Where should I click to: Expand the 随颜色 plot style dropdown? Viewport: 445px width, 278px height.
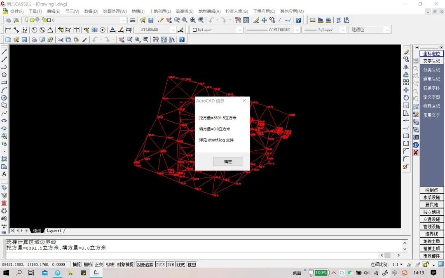tap(386, 30)
